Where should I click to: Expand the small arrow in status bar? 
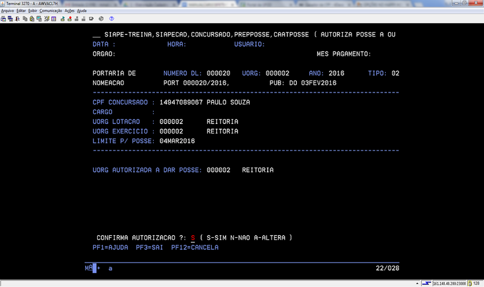coord(417,283)
